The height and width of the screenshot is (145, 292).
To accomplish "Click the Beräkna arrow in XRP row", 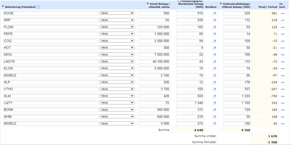I will [214, 20].
